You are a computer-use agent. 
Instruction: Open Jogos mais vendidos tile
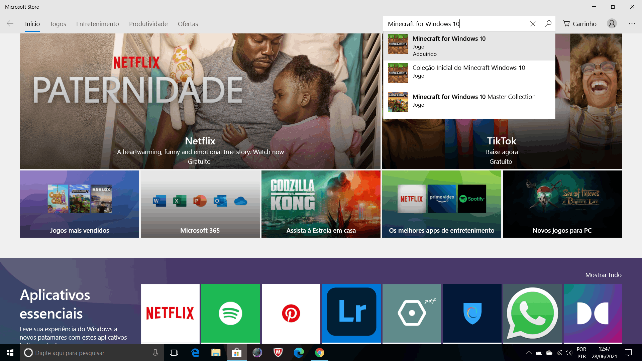80,204
